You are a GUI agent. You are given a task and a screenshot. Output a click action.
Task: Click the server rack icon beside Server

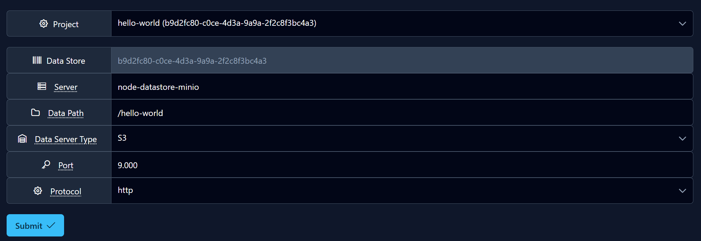coord(42,86)
